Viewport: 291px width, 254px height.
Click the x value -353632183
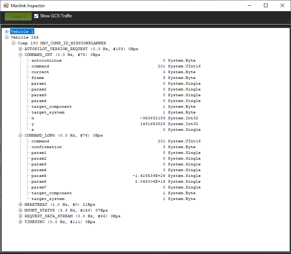coord(153,118)
